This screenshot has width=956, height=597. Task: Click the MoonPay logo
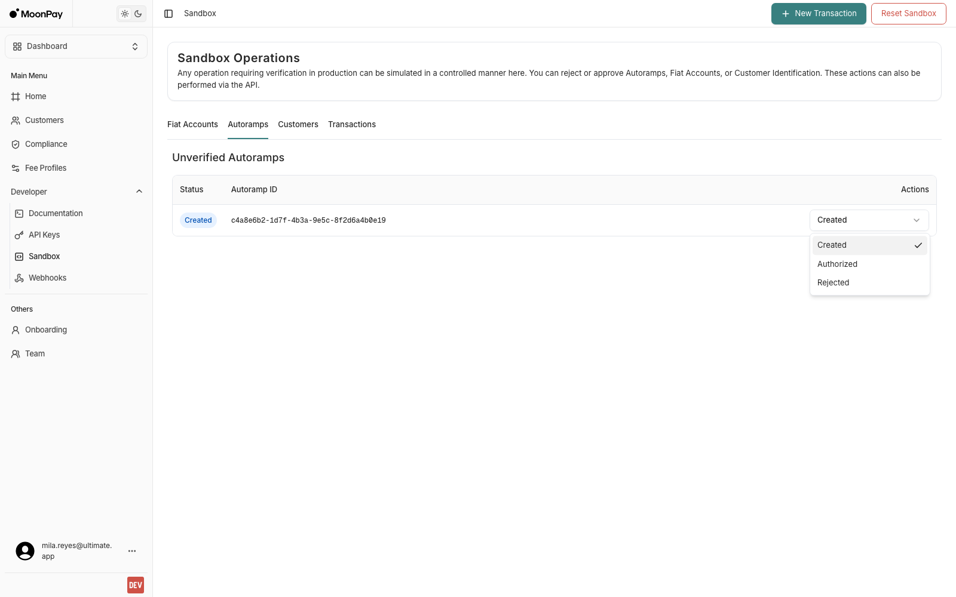[x=36, y=14]
